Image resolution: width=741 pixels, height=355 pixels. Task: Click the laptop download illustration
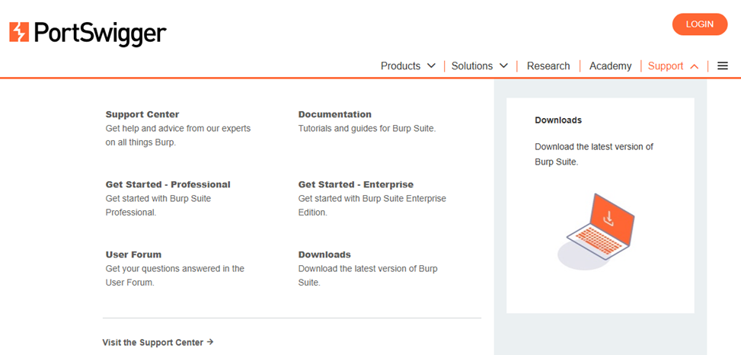pyautogui.click(x=596, y=231)
